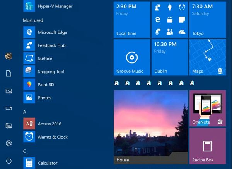This screenshot has width=232, height=169.
Task: Open the House photo tile
Action: click(x=151, y=127)
